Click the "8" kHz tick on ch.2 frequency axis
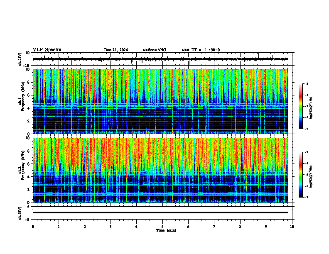 tap(29, 151)
